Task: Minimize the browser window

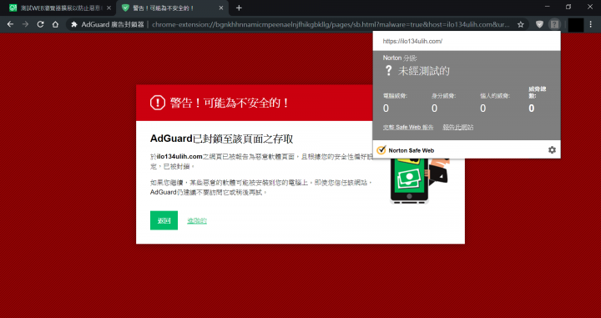Action: tap(548, 7)
